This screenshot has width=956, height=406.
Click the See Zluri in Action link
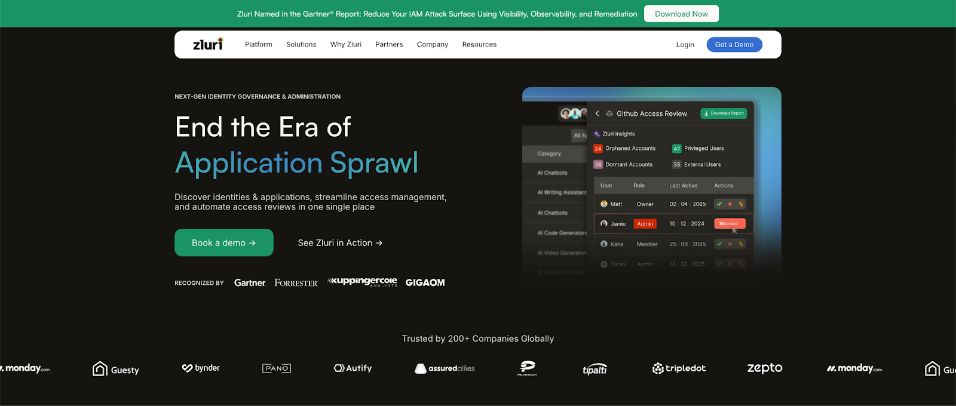click(x=340, y=242)
